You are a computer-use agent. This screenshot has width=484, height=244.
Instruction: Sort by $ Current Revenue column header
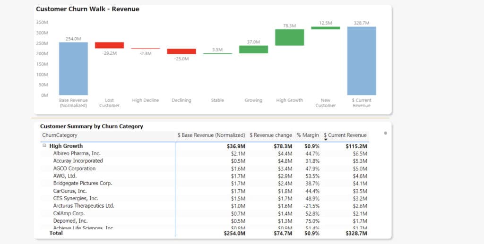coord(345,135)
